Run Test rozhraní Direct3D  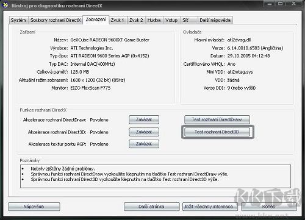click(x=217, y=132)
